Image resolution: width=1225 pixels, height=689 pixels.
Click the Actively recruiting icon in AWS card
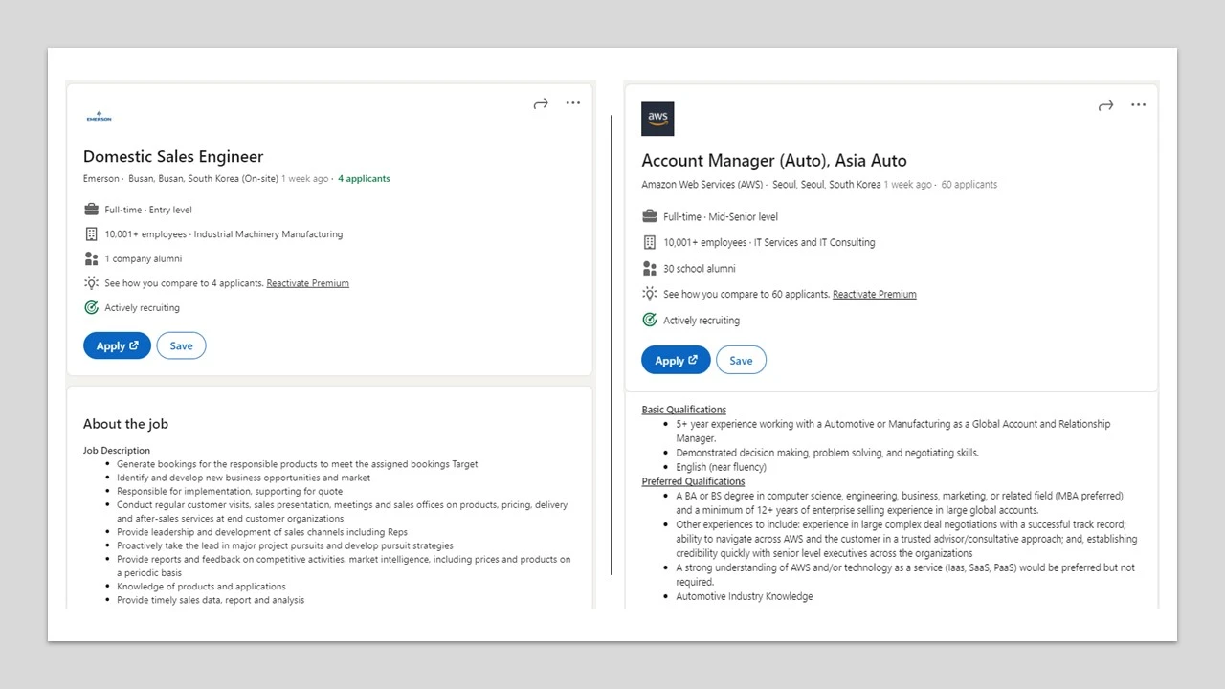coord(650,321)
